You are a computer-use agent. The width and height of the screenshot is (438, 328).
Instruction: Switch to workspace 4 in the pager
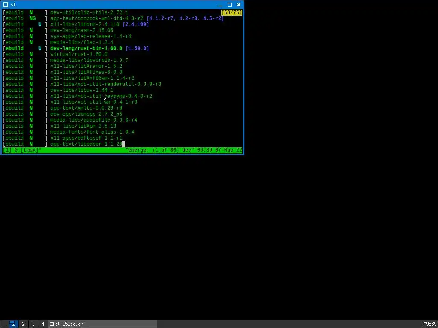(43, 324)
